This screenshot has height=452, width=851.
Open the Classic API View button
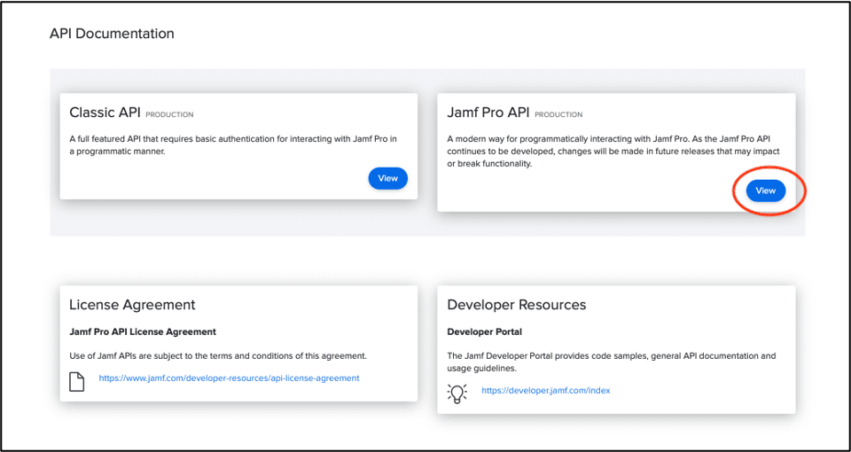coord(387,178)
